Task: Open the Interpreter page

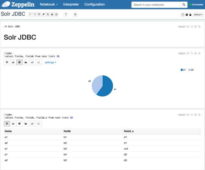Action: click(x=71, y=5)
